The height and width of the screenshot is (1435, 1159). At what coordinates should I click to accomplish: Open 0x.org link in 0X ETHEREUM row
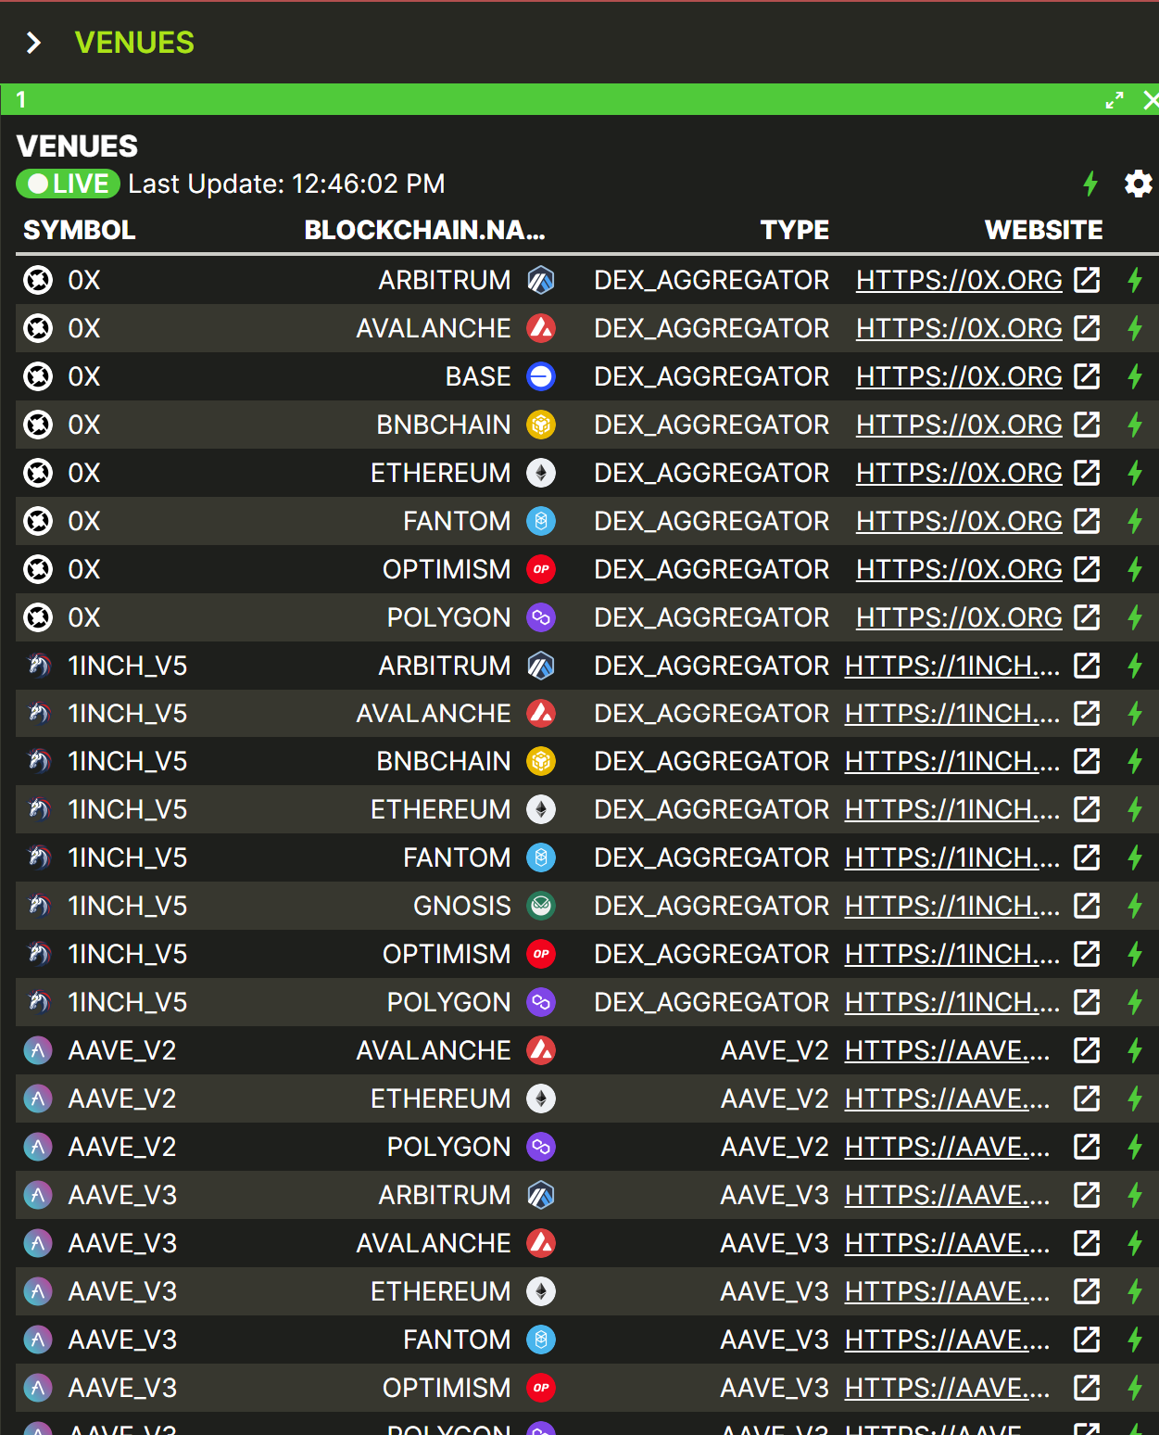pos(959,473)
